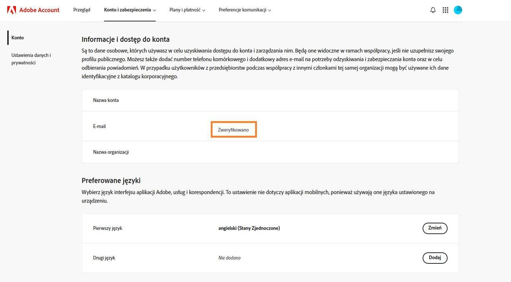The width and height of the screenshot is (511, 282).
Task: Click the Nazwa konta row label
Action: pos(106,100)
